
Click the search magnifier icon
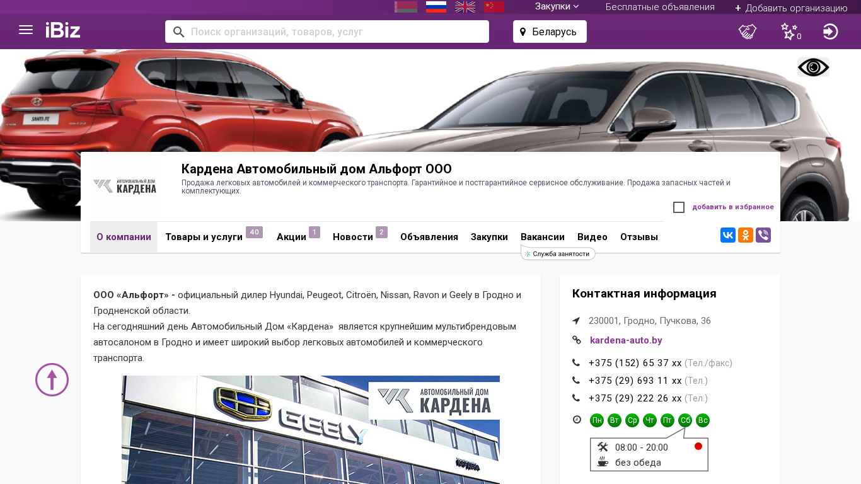[178, 32]
